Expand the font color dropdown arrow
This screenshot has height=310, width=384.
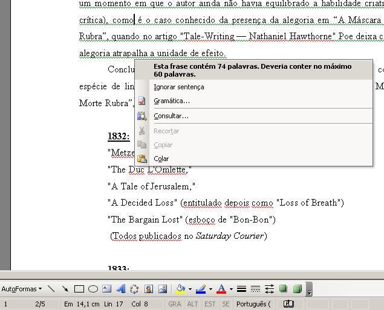(x=231, y=289)
